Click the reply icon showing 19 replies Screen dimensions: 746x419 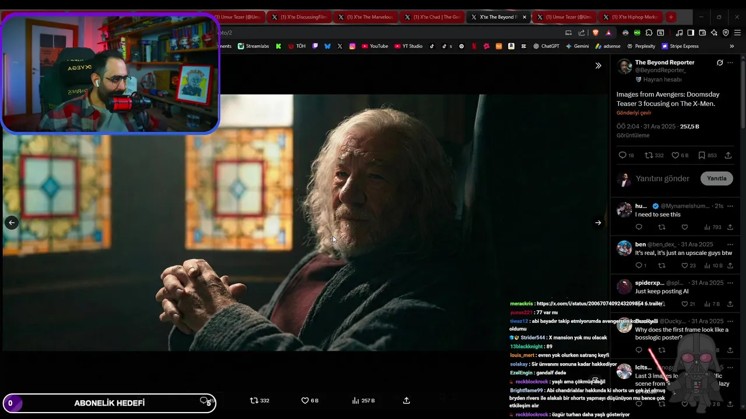[626, 155]
